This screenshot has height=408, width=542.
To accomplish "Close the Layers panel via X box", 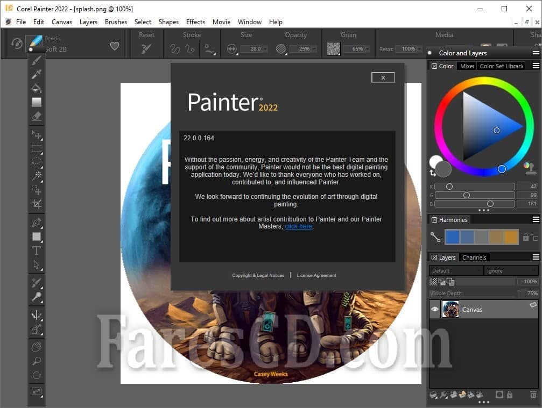I will (434, 257).
